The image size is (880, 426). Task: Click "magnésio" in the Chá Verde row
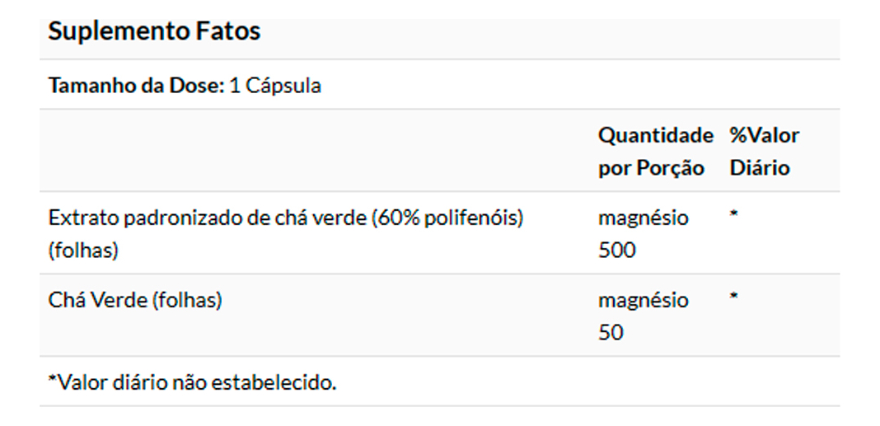coord(643,301)
